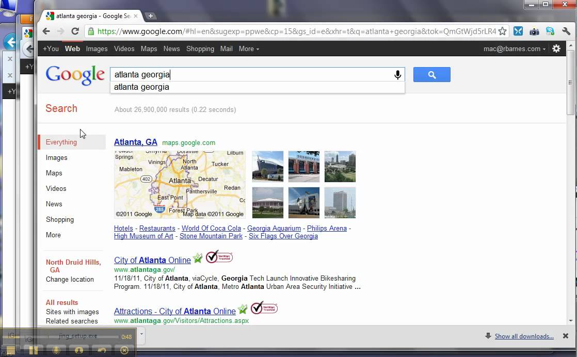Reload the page with the refresh icon

point(75,31)
